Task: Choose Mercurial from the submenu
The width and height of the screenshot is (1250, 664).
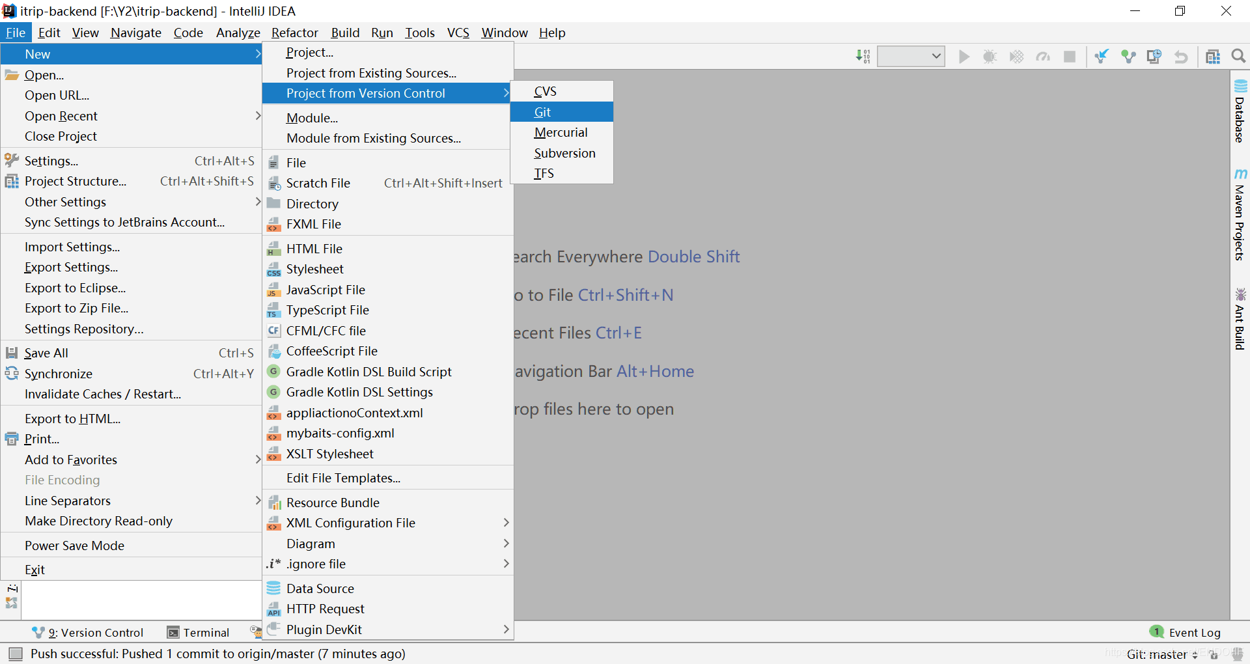Action: (x=562, y=132)
